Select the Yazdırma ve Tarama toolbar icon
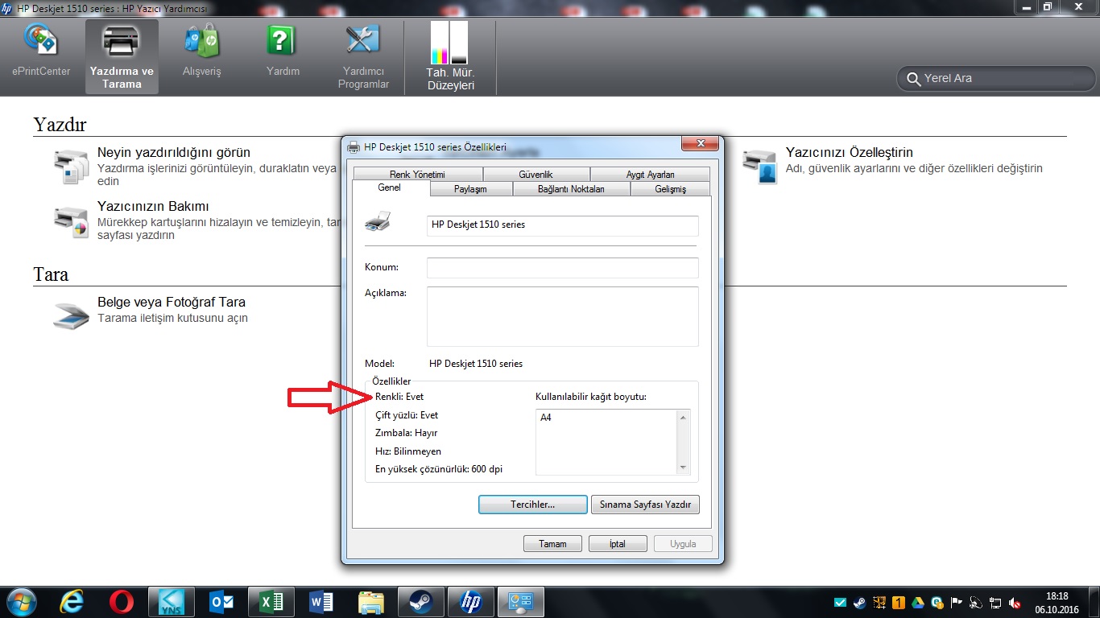The width and height of the screenshot is (1100, 618). click(x=122, y=56)
